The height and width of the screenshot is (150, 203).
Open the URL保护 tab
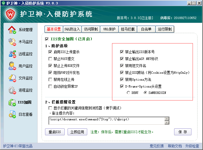pos(109,29)
